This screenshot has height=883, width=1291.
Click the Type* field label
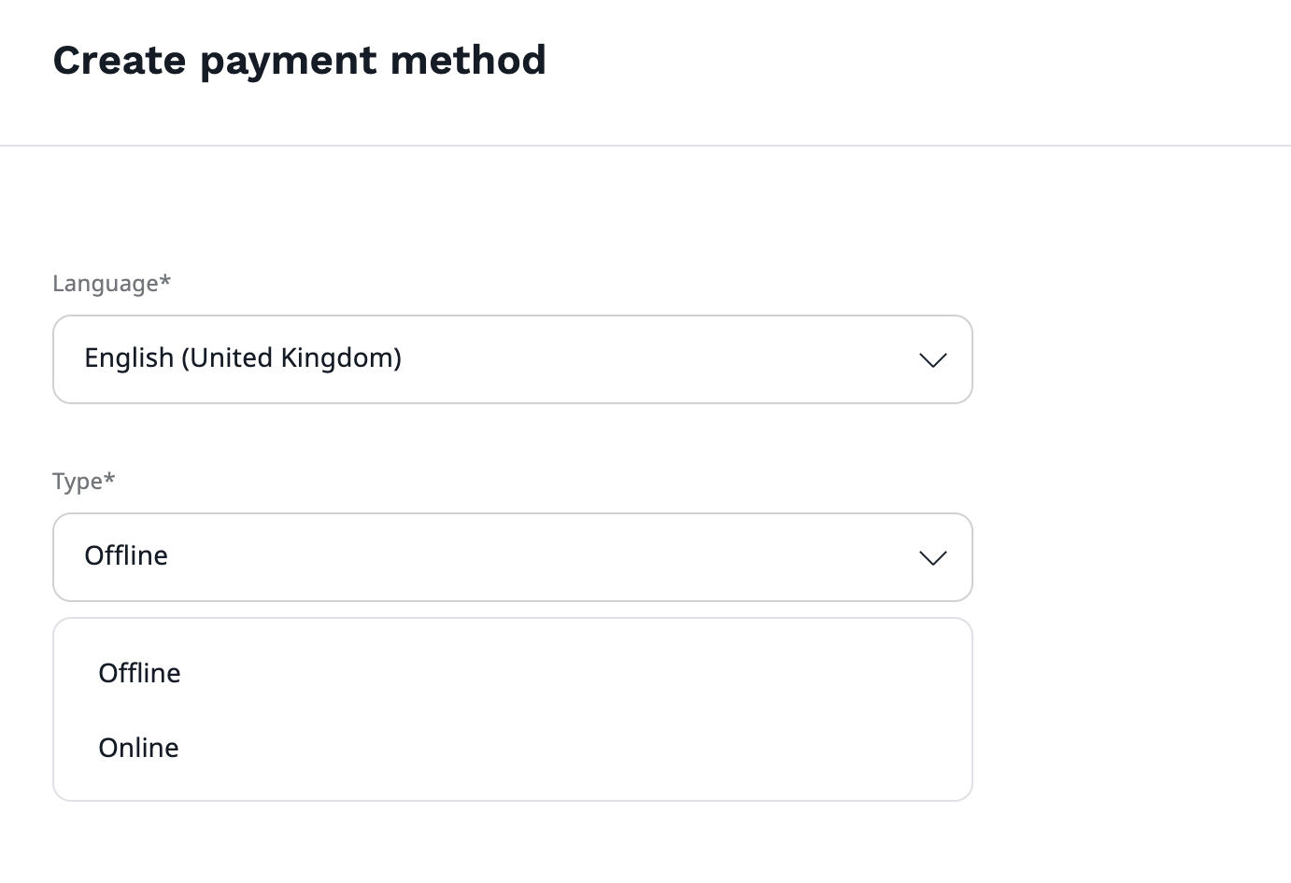(83, 481)
